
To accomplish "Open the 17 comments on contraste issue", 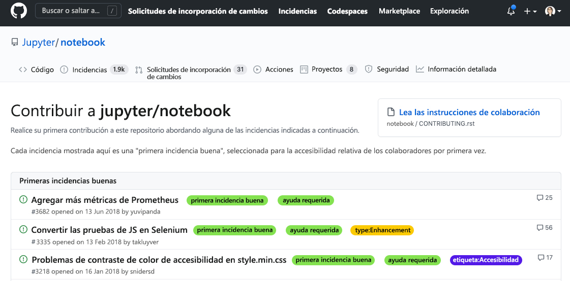I will click(x=545, y=258).
